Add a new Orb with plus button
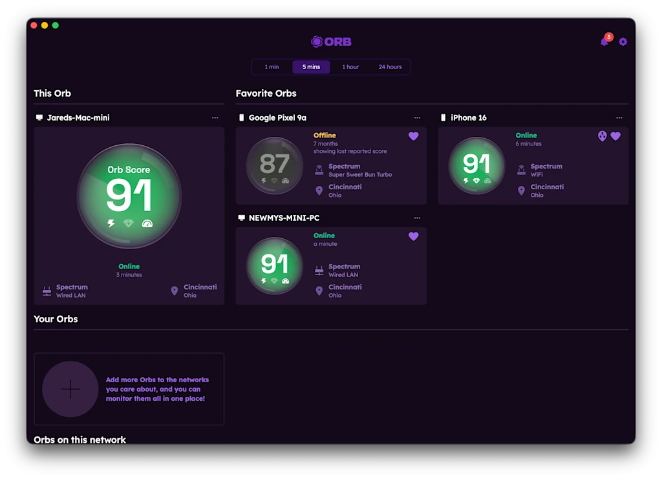The width and height of the screenshot is (662, 479). 70,389
